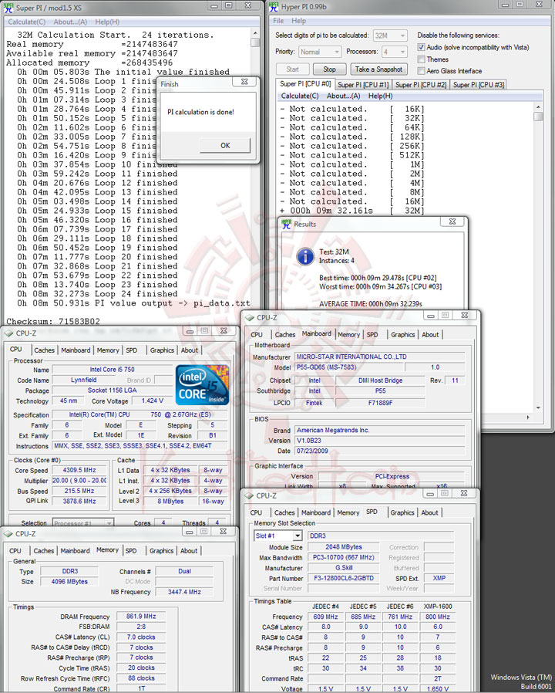Screen dimensions: 555x693
Task: Open Calculate(C) menu in Super PI window
Action: tap(26, 22)
